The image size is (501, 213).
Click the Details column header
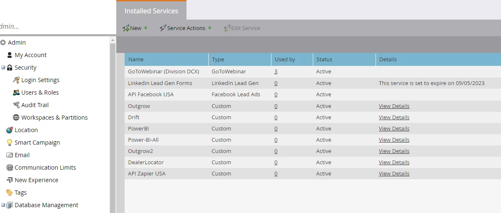pos(438,59)
